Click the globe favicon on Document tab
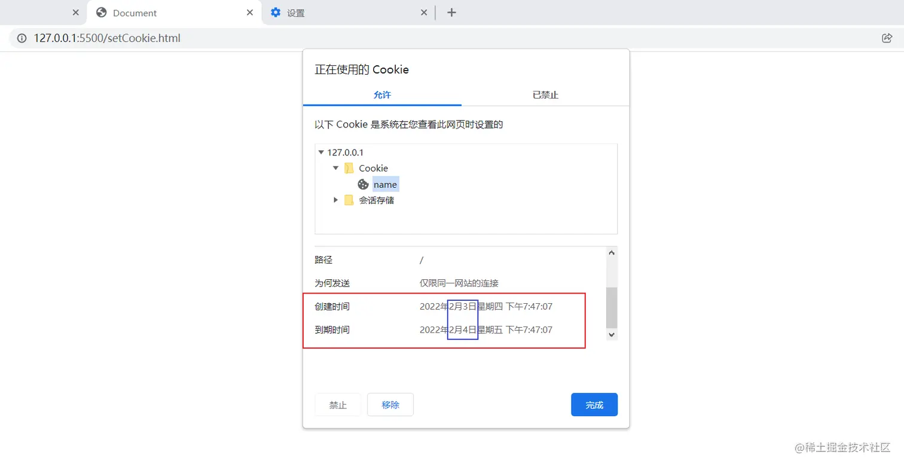Image resolution: width=904 pixels, height=467 pixels. [x=100, y=12]
